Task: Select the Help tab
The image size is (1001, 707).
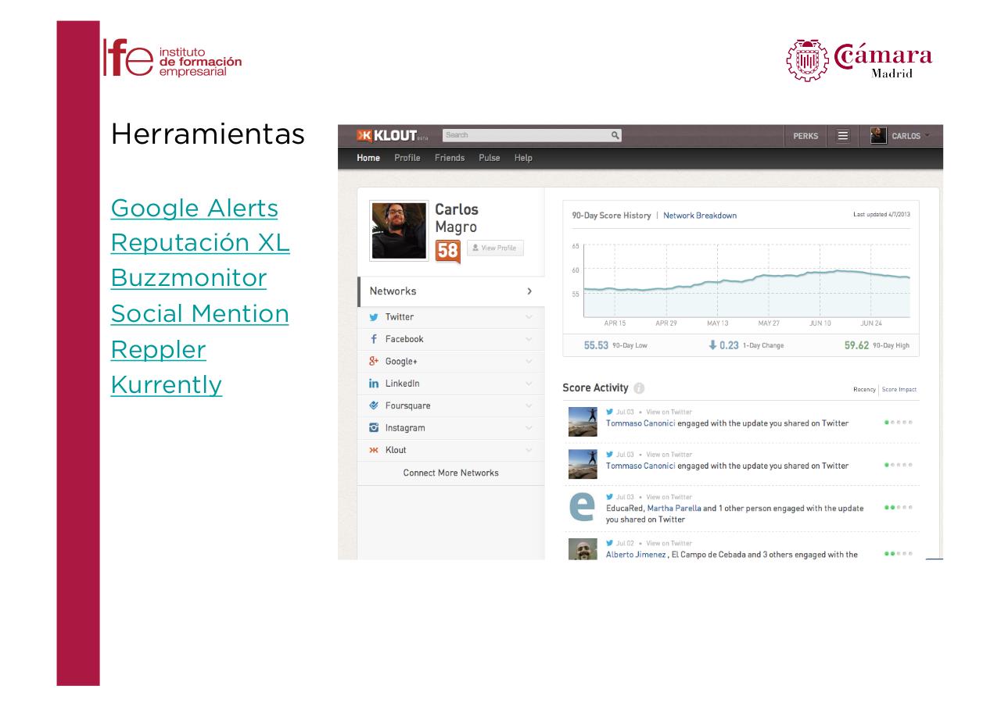Action: tap(523, 158)
